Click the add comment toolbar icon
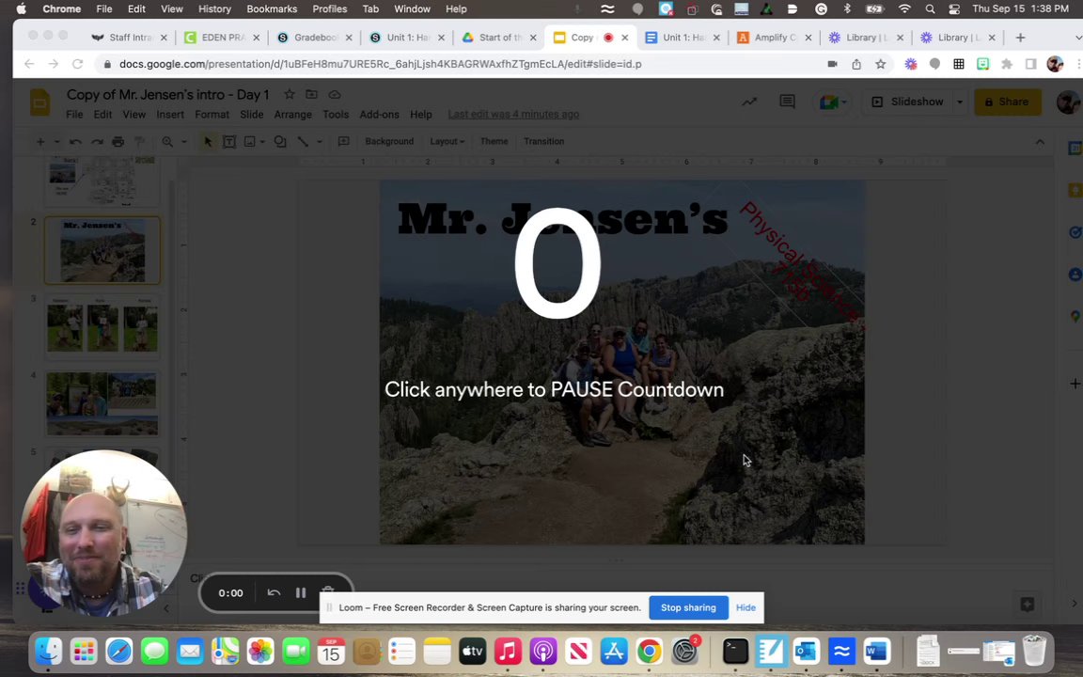This screenshot has width=1083, height=677. 343,142
